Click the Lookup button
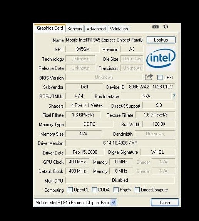 pyautogui.click(x=161, y=40)
